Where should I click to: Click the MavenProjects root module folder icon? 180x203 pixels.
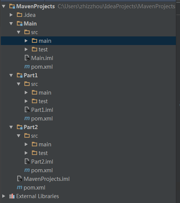[x=12, y=6]
